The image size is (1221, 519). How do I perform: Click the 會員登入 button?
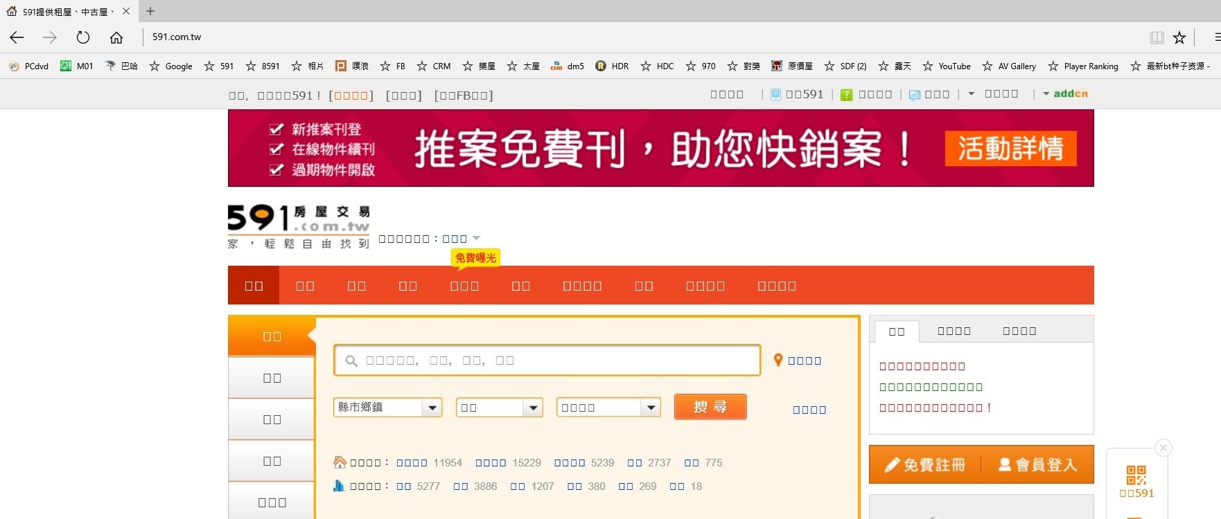pos(1038,465)
